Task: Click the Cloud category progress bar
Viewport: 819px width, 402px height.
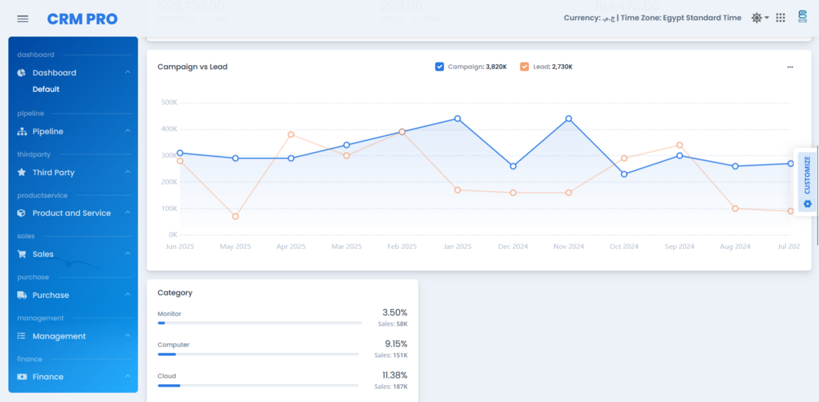Action: click(258, 385)
